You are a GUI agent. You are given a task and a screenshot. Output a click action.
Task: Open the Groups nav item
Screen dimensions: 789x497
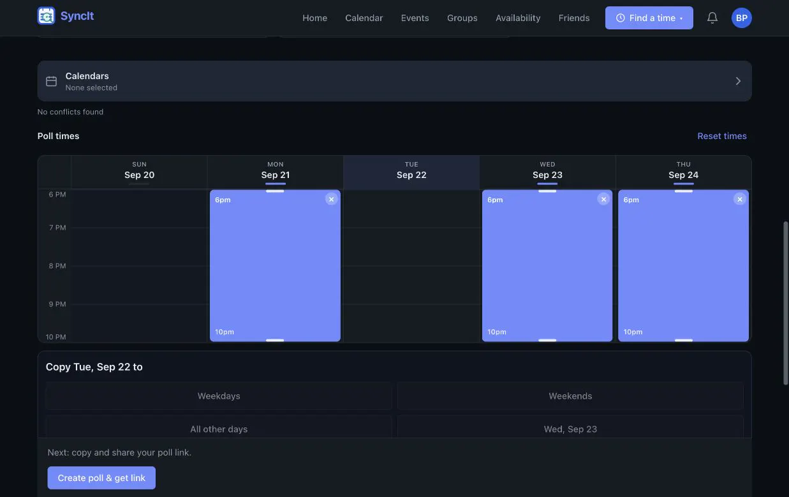[462, 18]
